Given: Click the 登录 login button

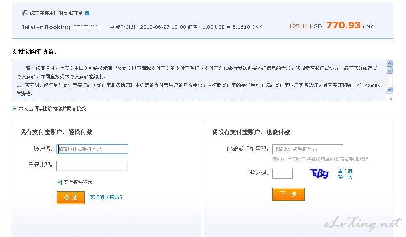Looking at the screenshot, I should point(71,198).
